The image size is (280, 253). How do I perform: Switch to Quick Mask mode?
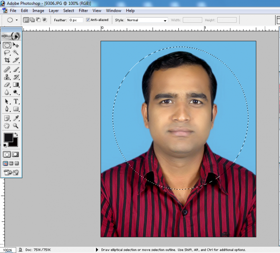16,154
